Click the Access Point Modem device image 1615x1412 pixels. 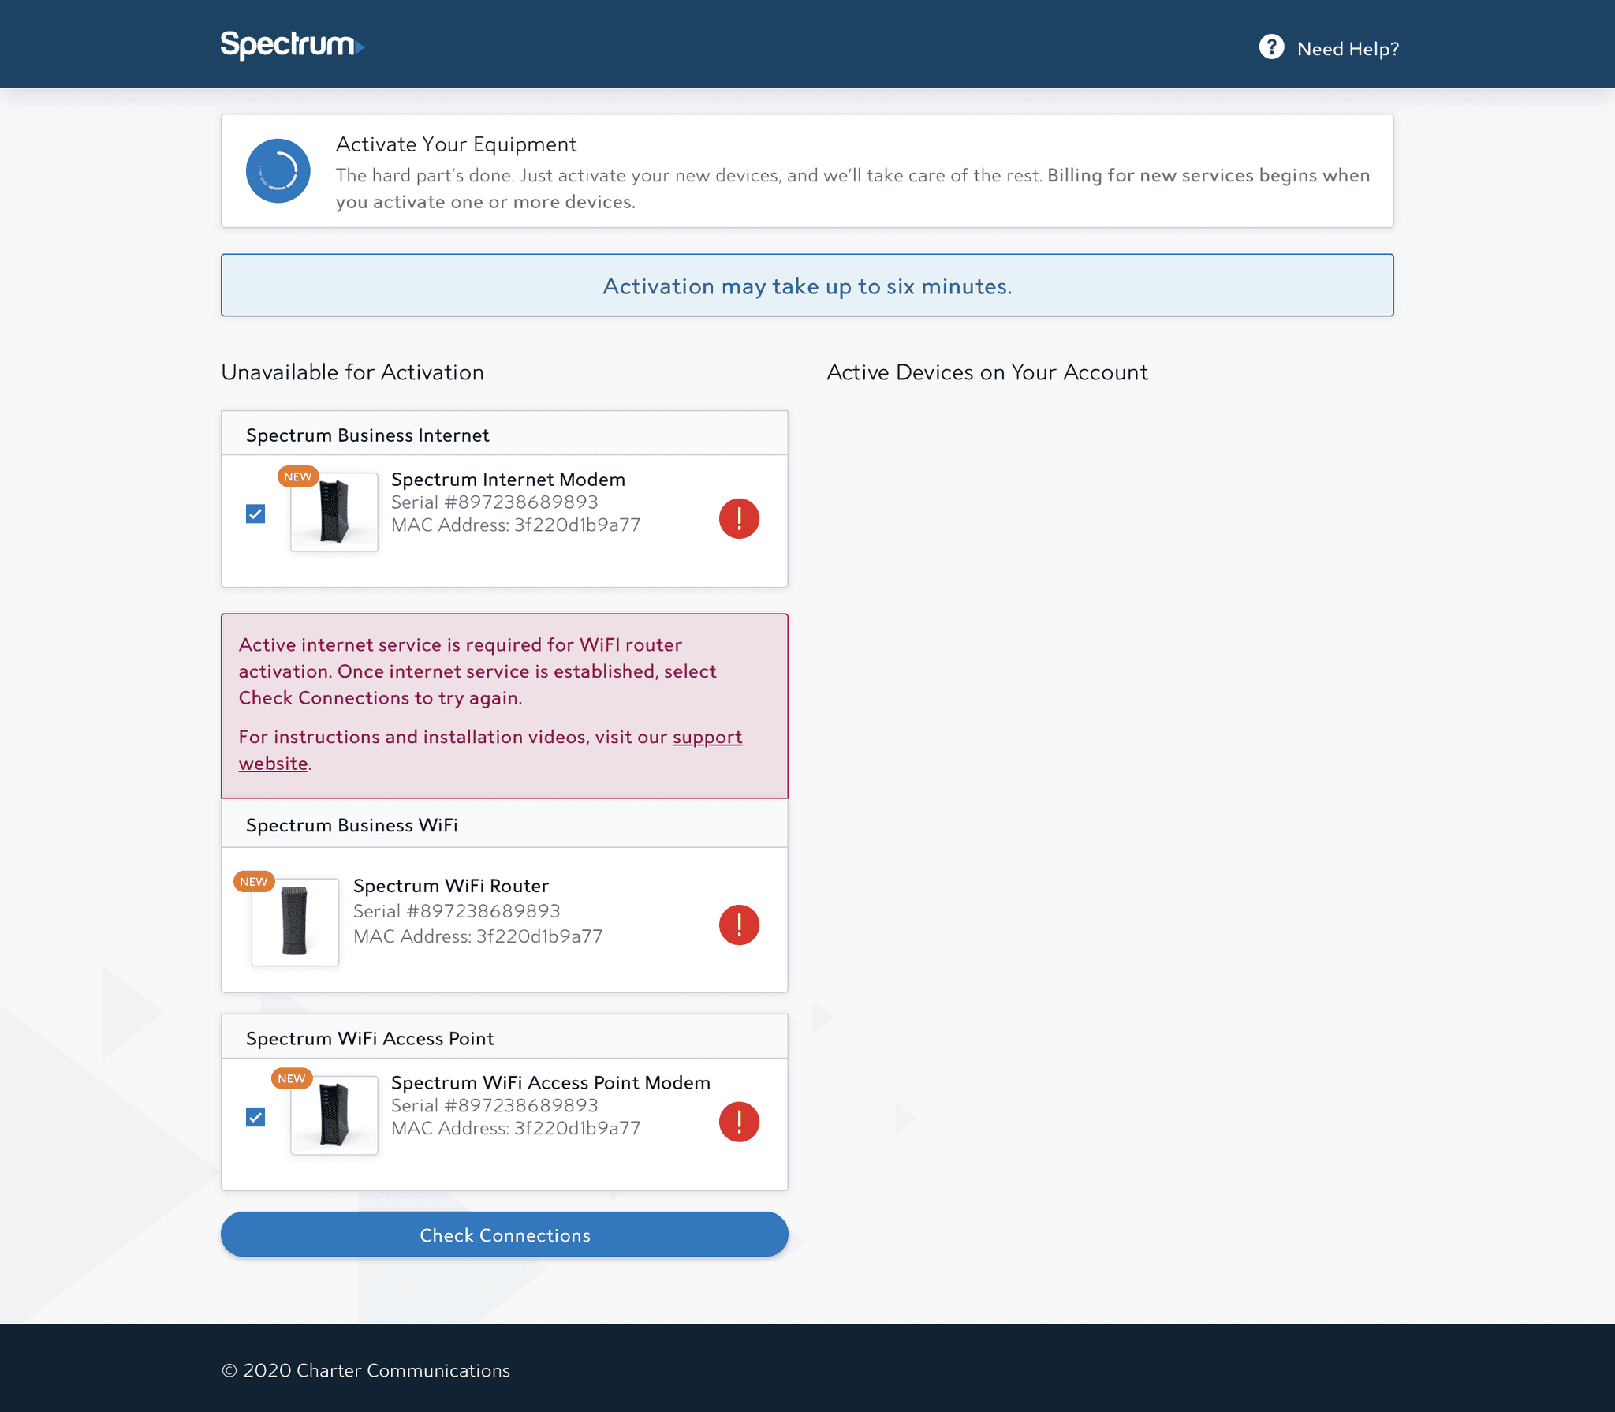click(334, 1115)
